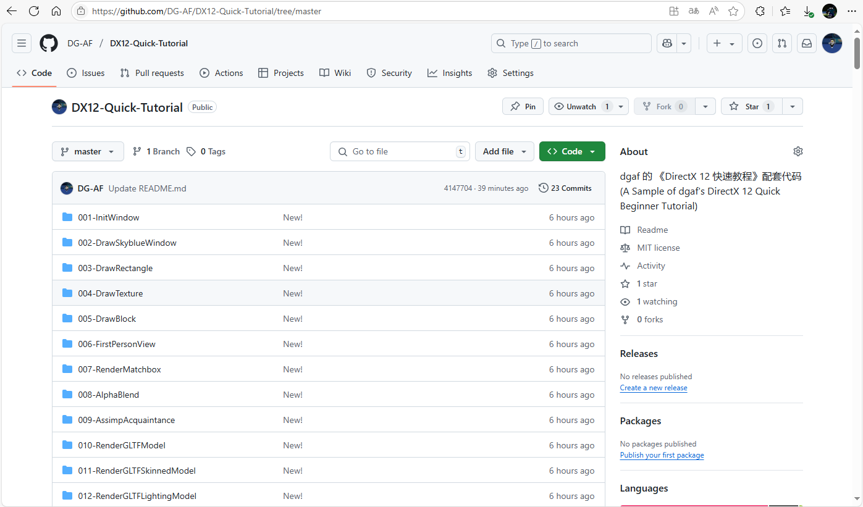Favorite this page with the star icon
Viewport: 863px width, 507px height.
(733, 11)
